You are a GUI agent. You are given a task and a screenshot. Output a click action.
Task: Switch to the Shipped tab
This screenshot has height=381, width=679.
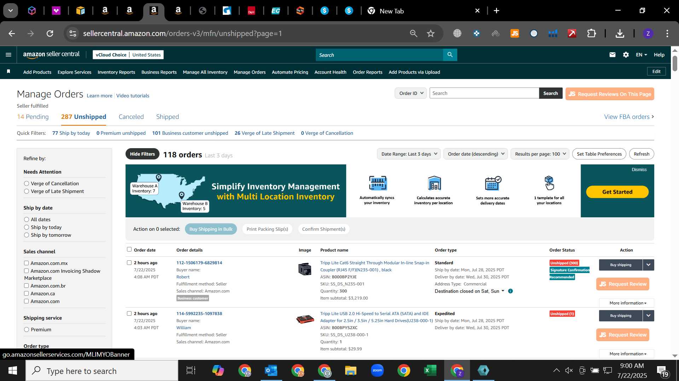point(168,117)
